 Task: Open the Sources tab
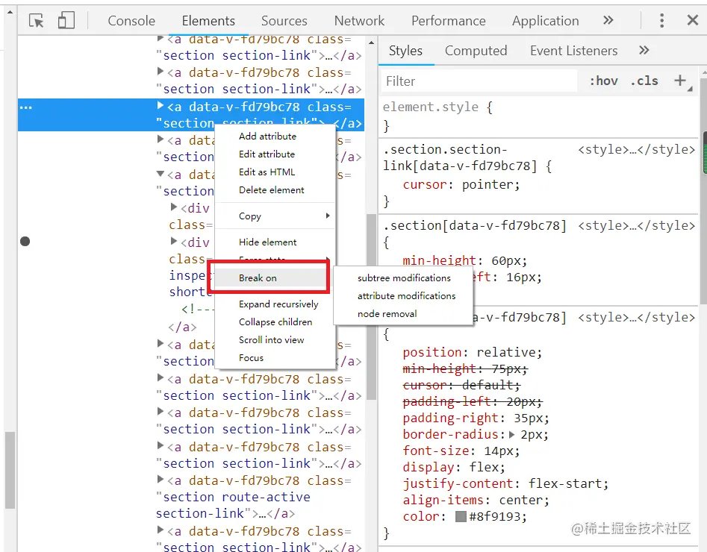coord(284,21)
